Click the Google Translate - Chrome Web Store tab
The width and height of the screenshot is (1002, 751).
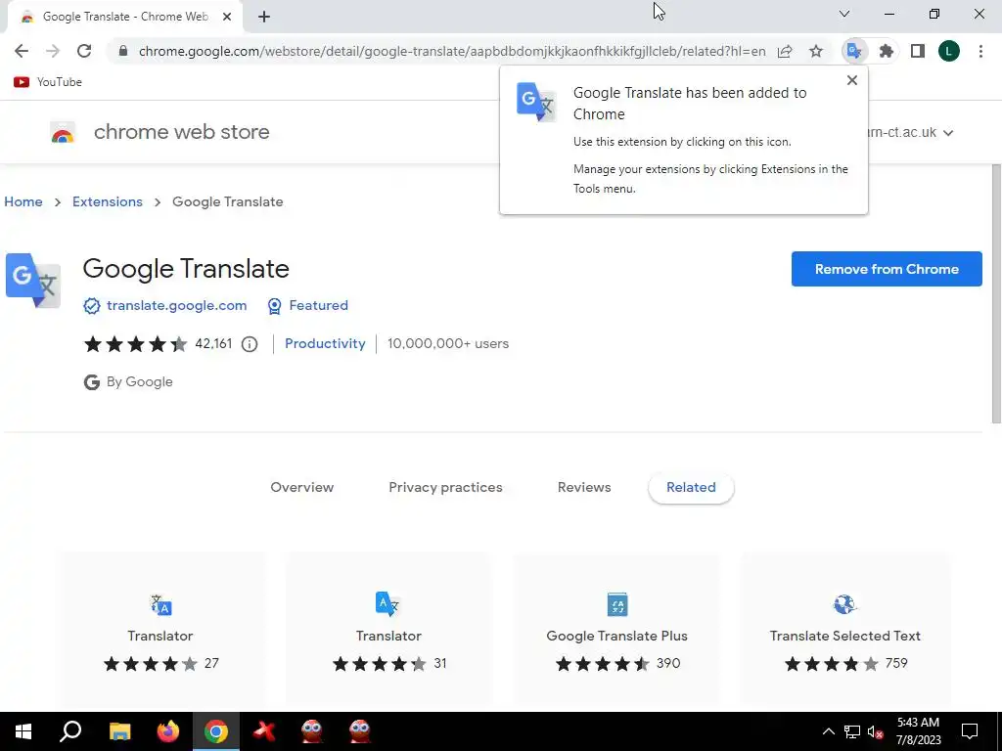pos(125,17)
